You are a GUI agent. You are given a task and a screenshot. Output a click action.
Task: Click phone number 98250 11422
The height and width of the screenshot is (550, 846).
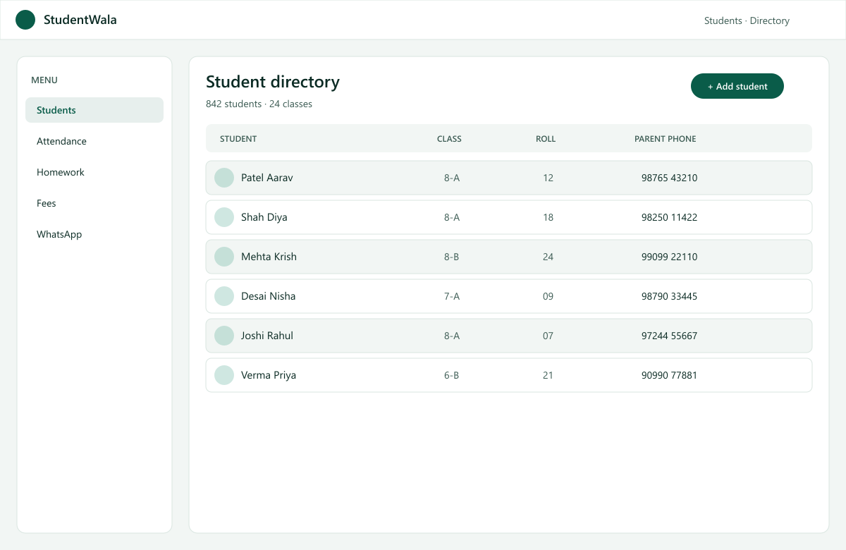[670, 217]
